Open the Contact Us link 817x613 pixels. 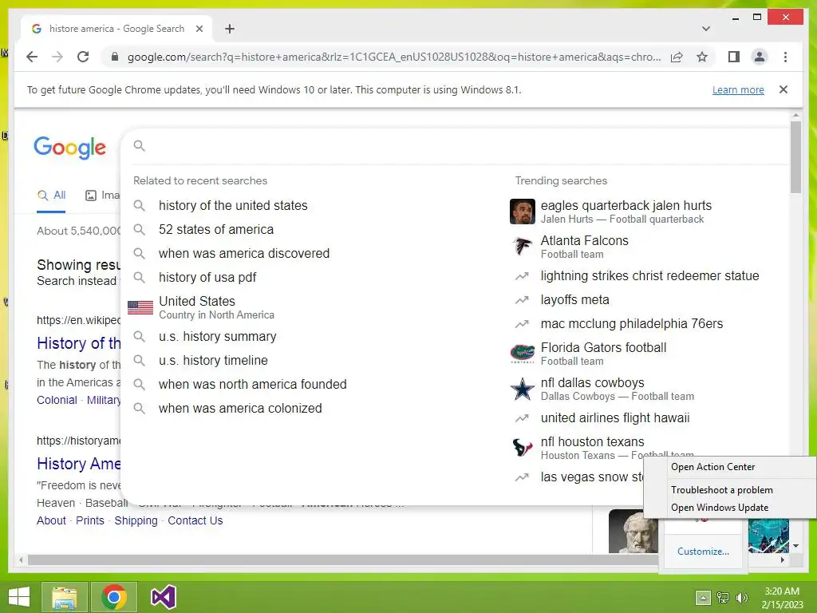click(x=195, y=520)
